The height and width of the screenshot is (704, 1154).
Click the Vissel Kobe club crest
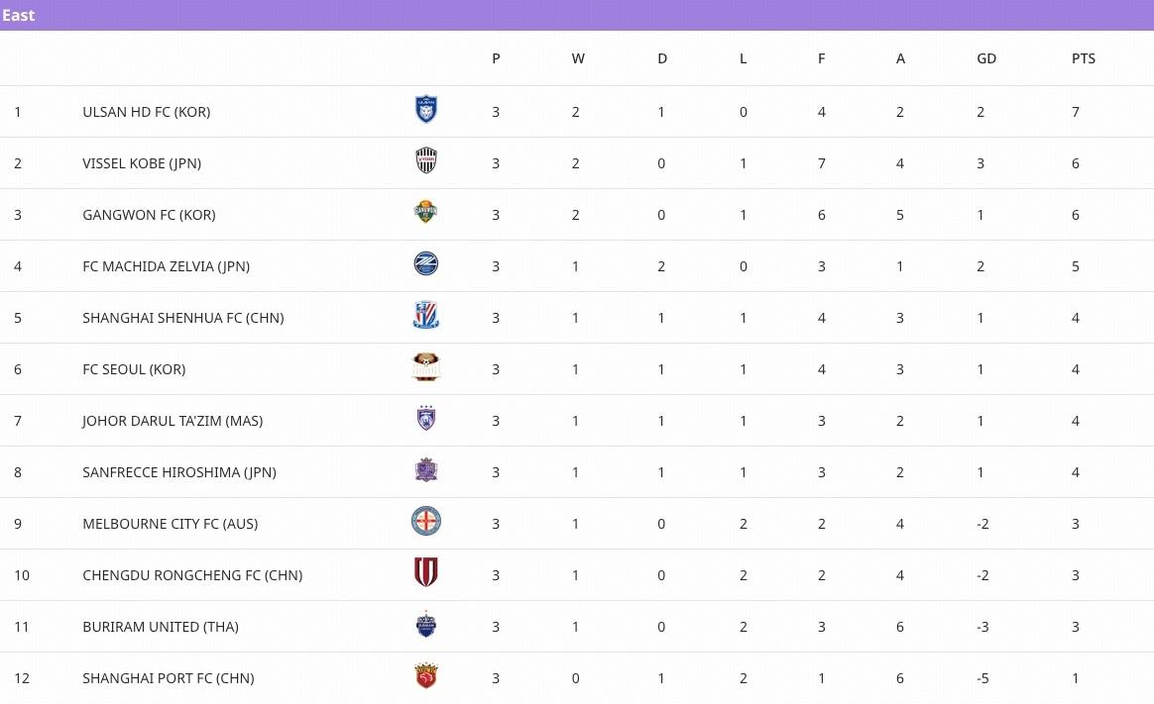(x=426, y=160)
